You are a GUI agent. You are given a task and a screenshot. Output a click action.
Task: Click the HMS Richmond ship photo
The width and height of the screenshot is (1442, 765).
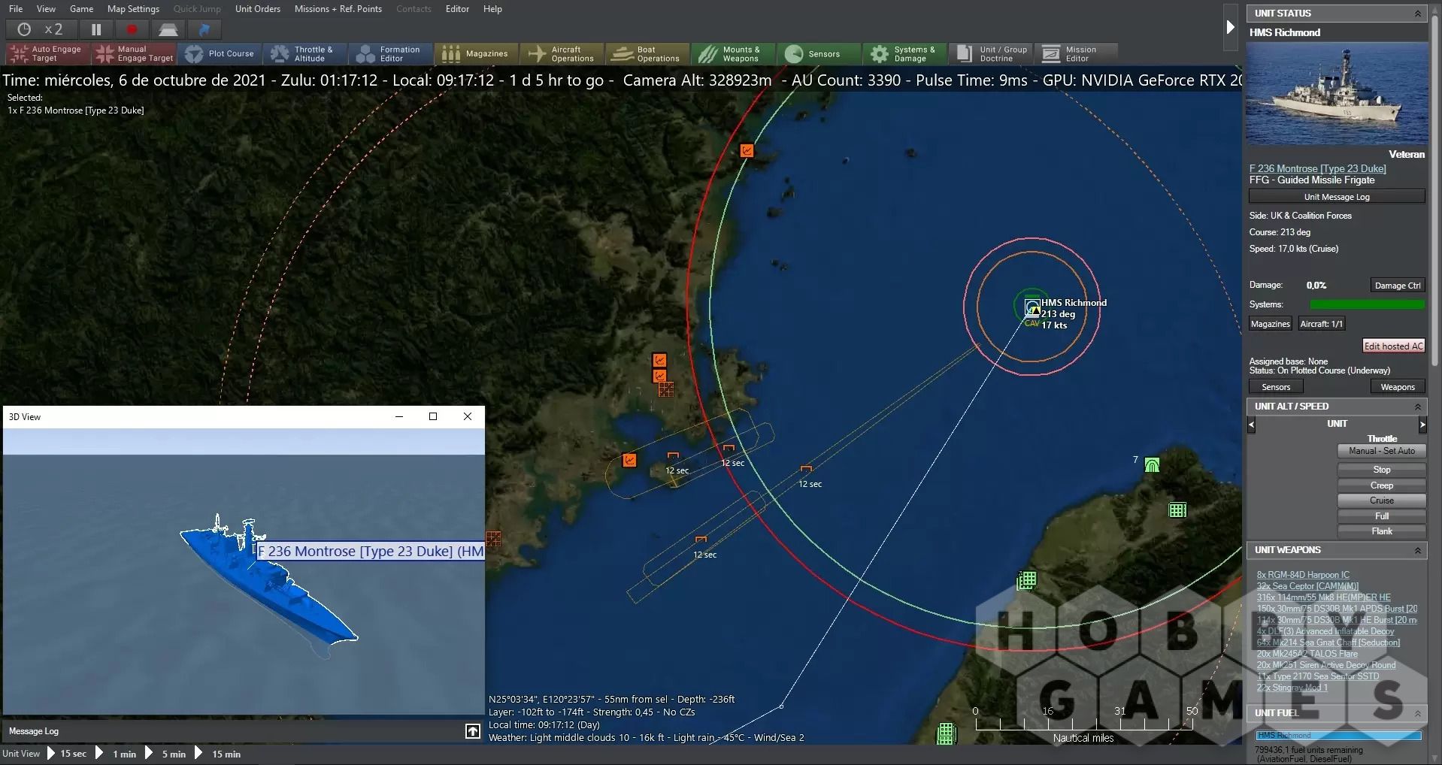(1337, 93)
